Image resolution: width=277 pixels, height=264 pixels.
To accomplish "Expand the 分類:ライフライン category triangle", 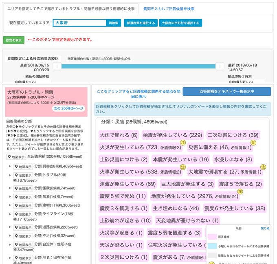I will [10, 214].
